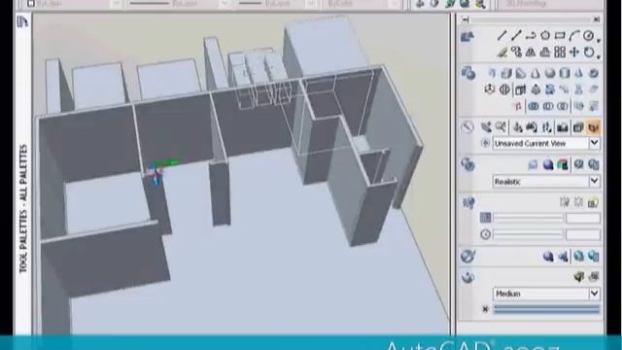Activate the Rotate modify tool
The width and height of the screenshot is (622, 350).
(x=589, y=52)
